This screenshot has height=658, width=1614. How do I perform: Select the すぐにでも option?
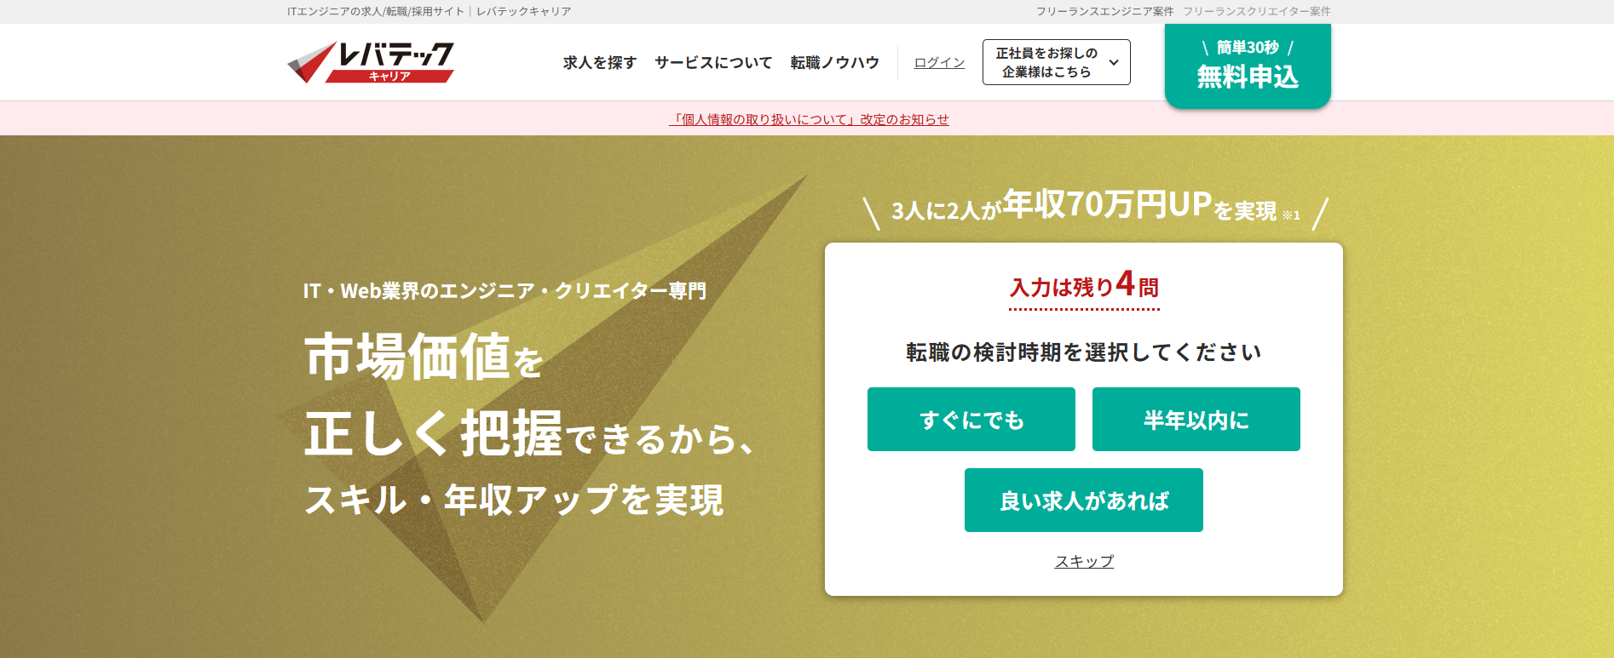click(971, 420)
